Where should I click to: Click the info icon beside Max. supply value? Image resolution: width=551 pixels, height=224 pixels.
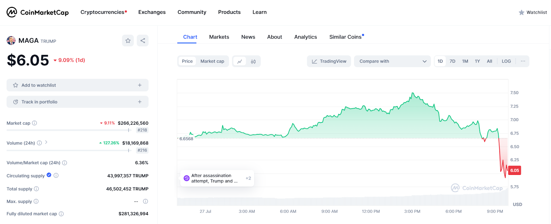point(145,201)
